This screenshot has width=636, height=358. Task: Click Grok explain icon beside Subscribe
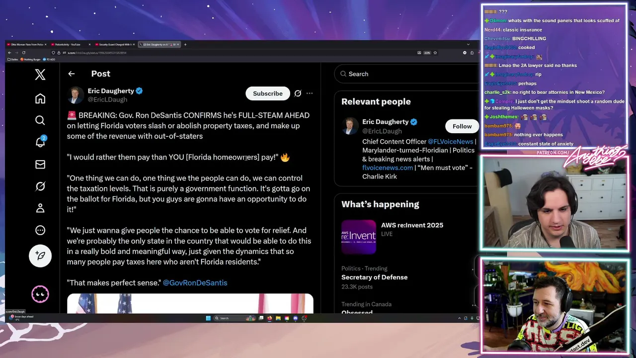point(298,93)
